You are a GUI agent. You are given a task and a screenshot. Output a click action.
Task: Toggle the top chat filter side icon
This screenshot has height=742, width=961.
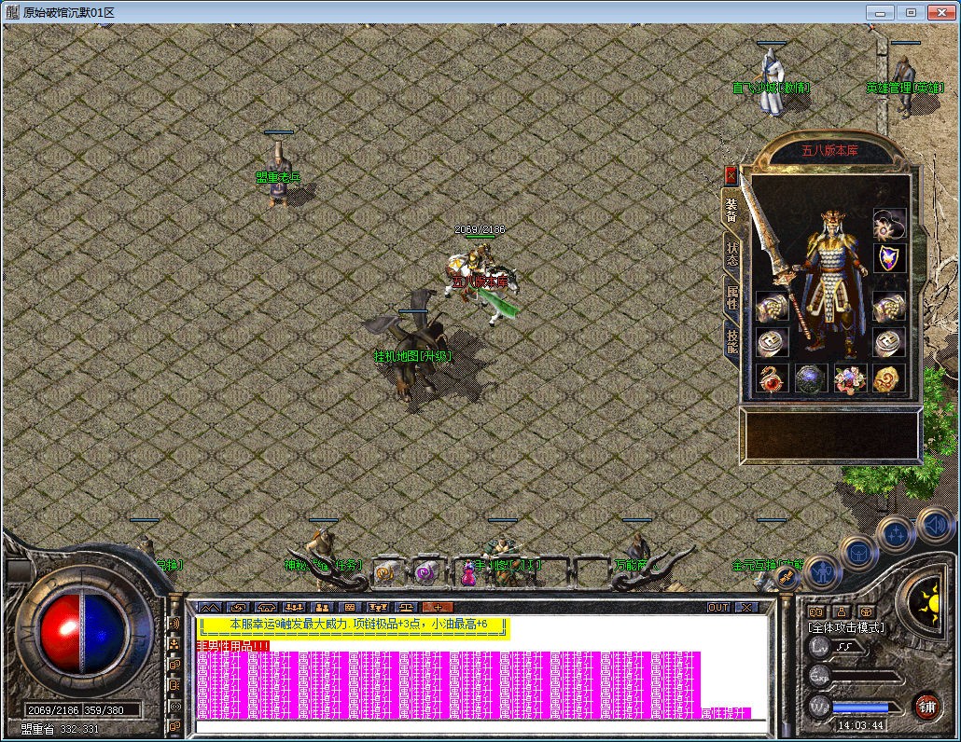174,624
